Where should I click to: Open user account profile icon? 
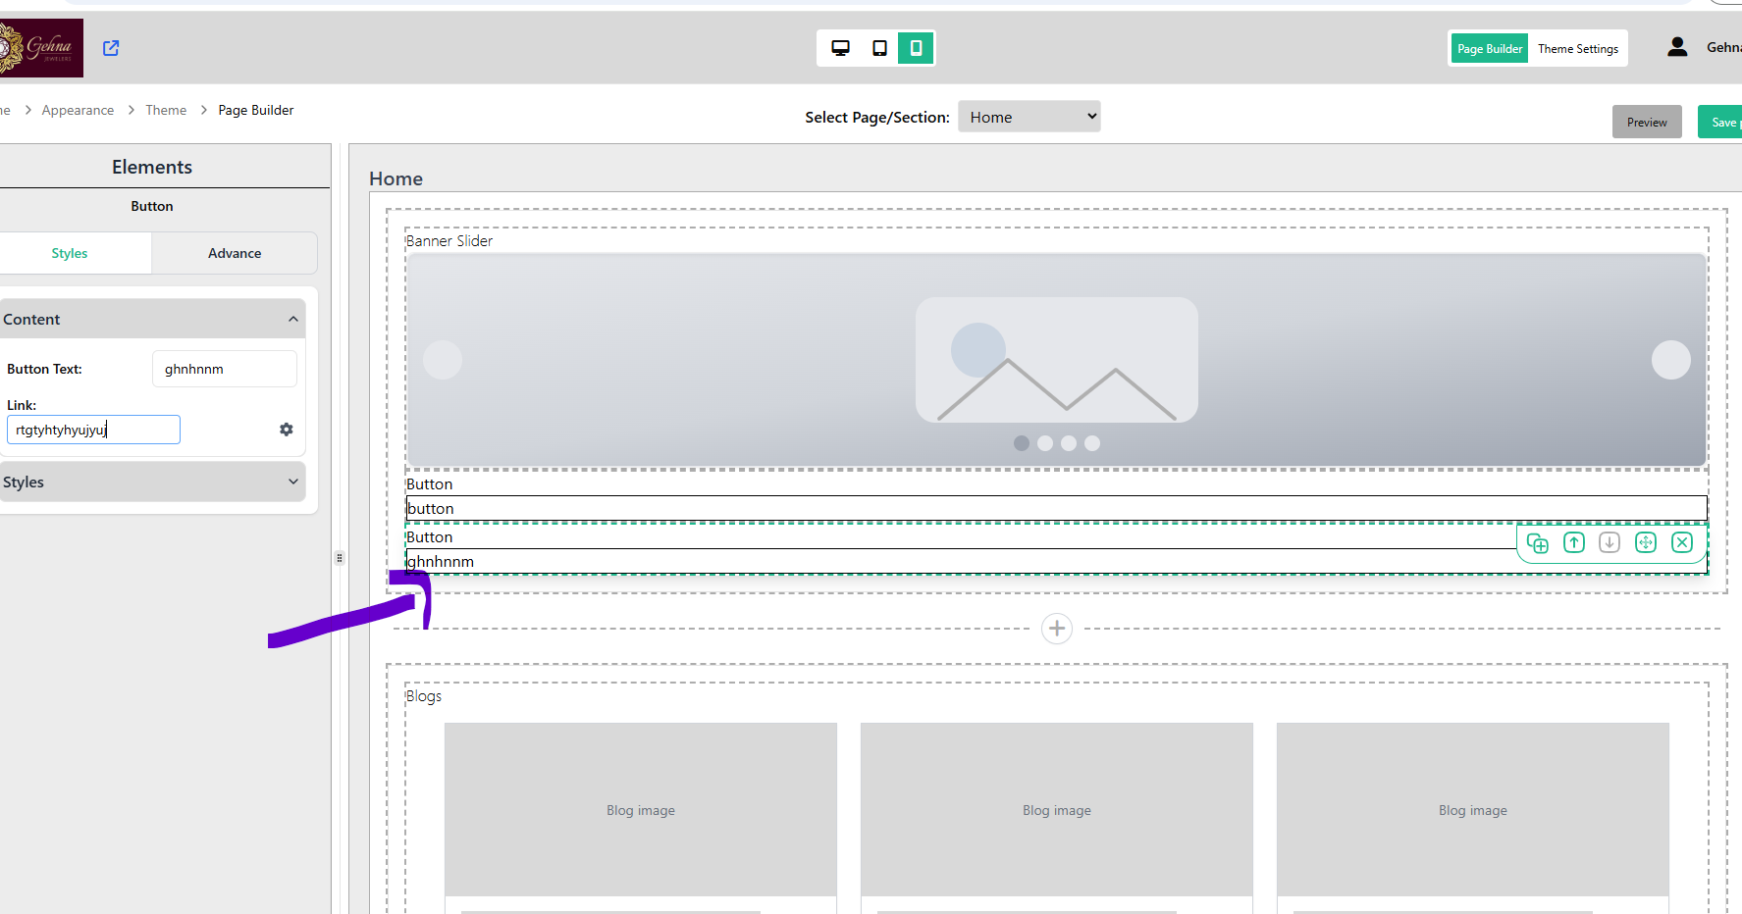[1677, 47]
